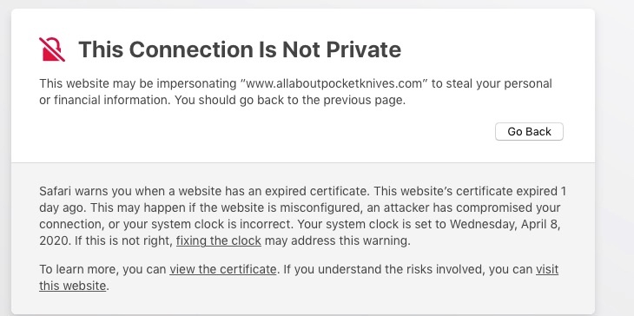Click the word "visit" ending the line
Screen dimensions: 634x316
(x=547, y=269)
